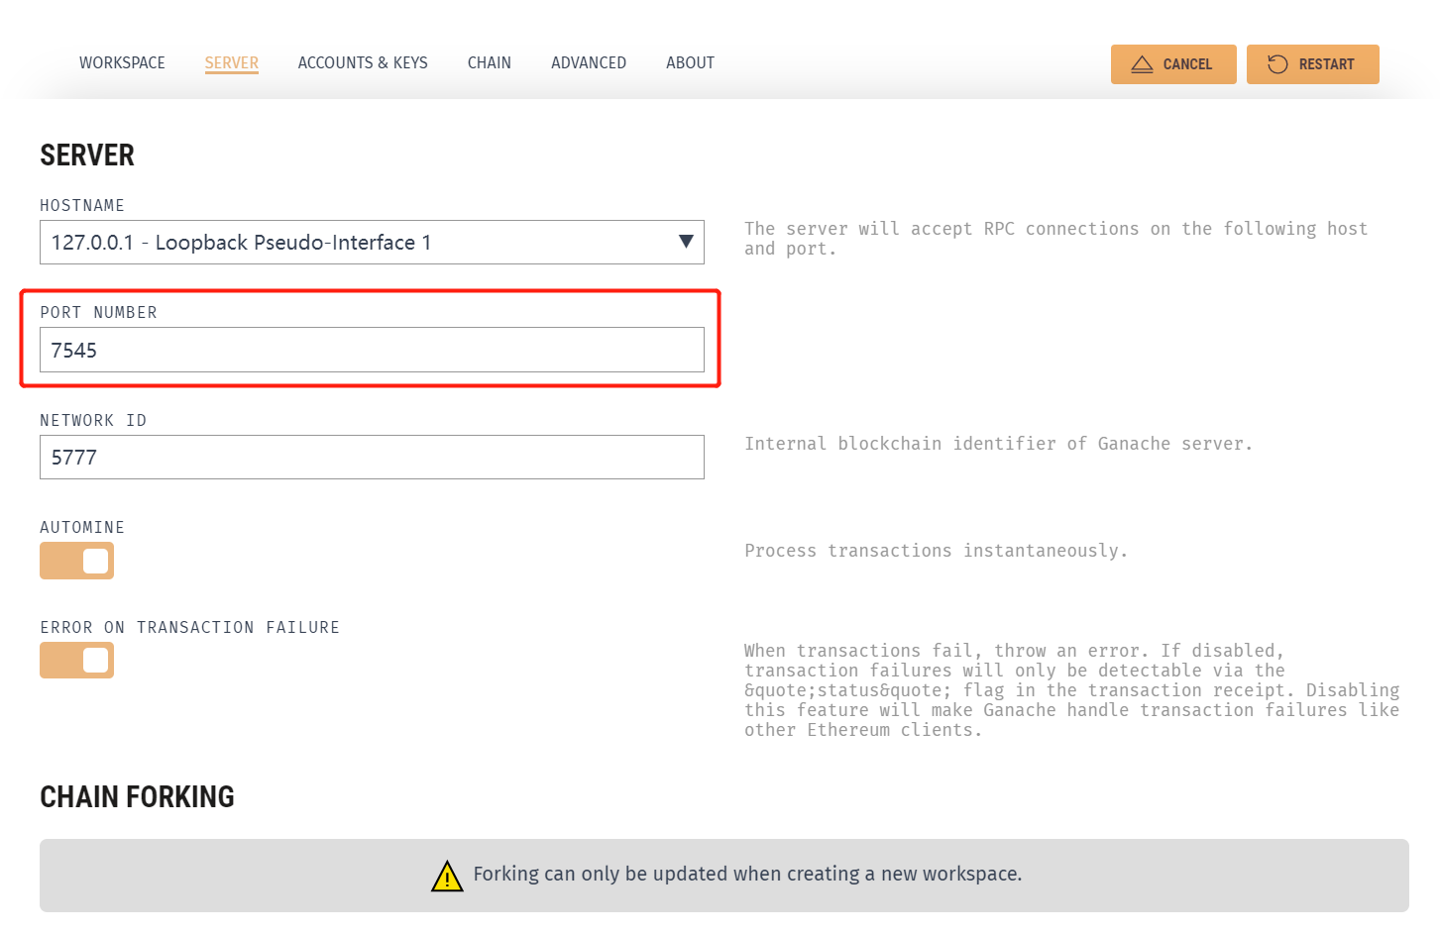1440x934 pixels.
Task: Select the 127.0.0.1 Loopback hostname combo box
Action: point(372,242)
